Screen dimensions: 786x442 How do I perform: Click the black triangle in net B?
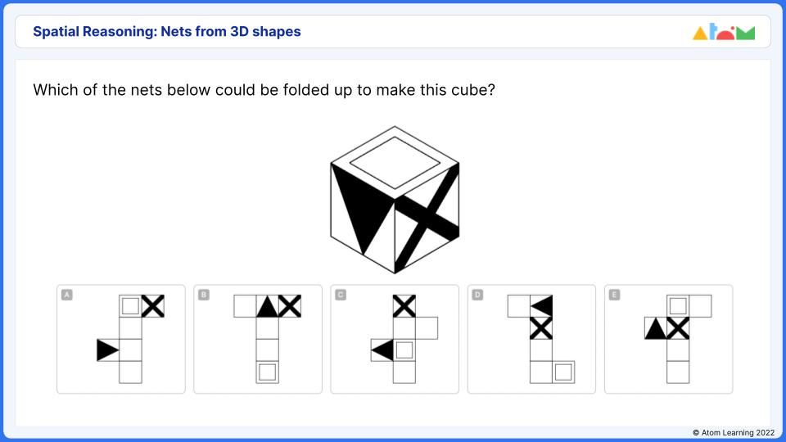(267, 306)
